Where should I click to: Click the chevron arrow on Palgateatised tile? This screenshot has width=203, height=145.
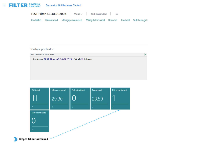tap(73, 107)
